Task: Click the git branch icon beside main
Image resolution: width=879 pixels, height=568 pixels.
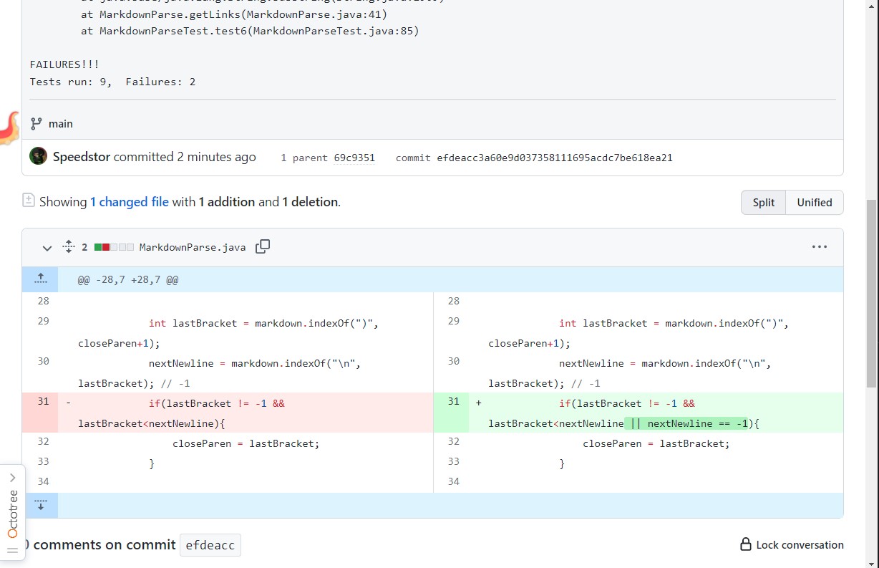Action: 37,124
